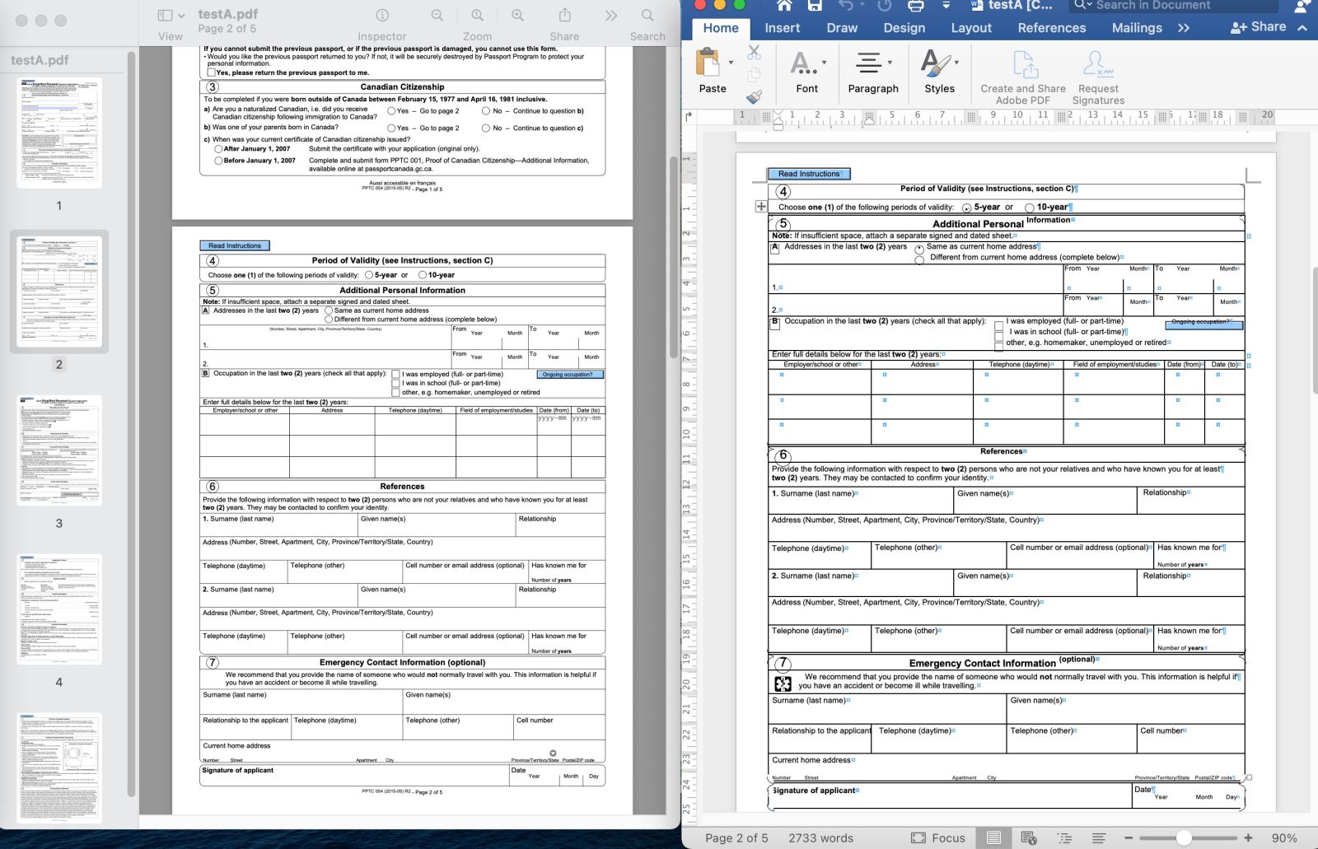The width and height of the screenshot is (1318, 849).
Task: Open Customize Quick Access Toolbar dropdown
Action: pyautogui.click(x=946, y=6)
